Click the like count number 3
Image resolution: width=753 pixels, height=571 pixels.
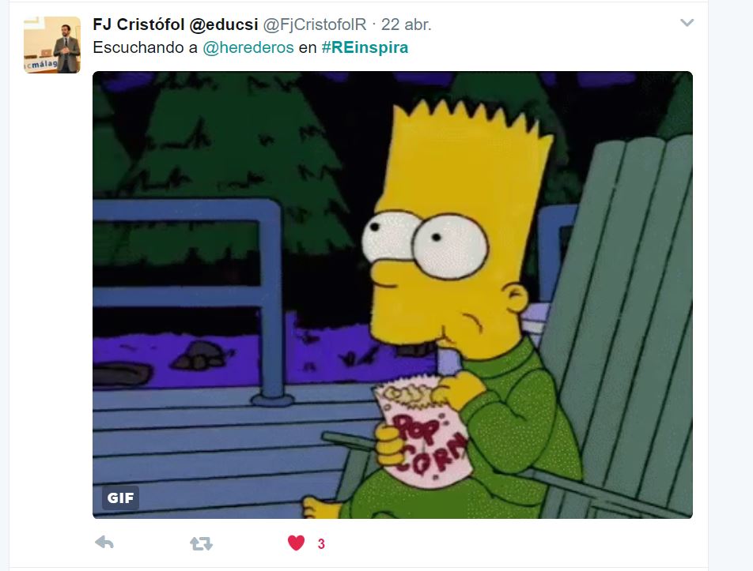pyautogui.click(x=321, y=543)
